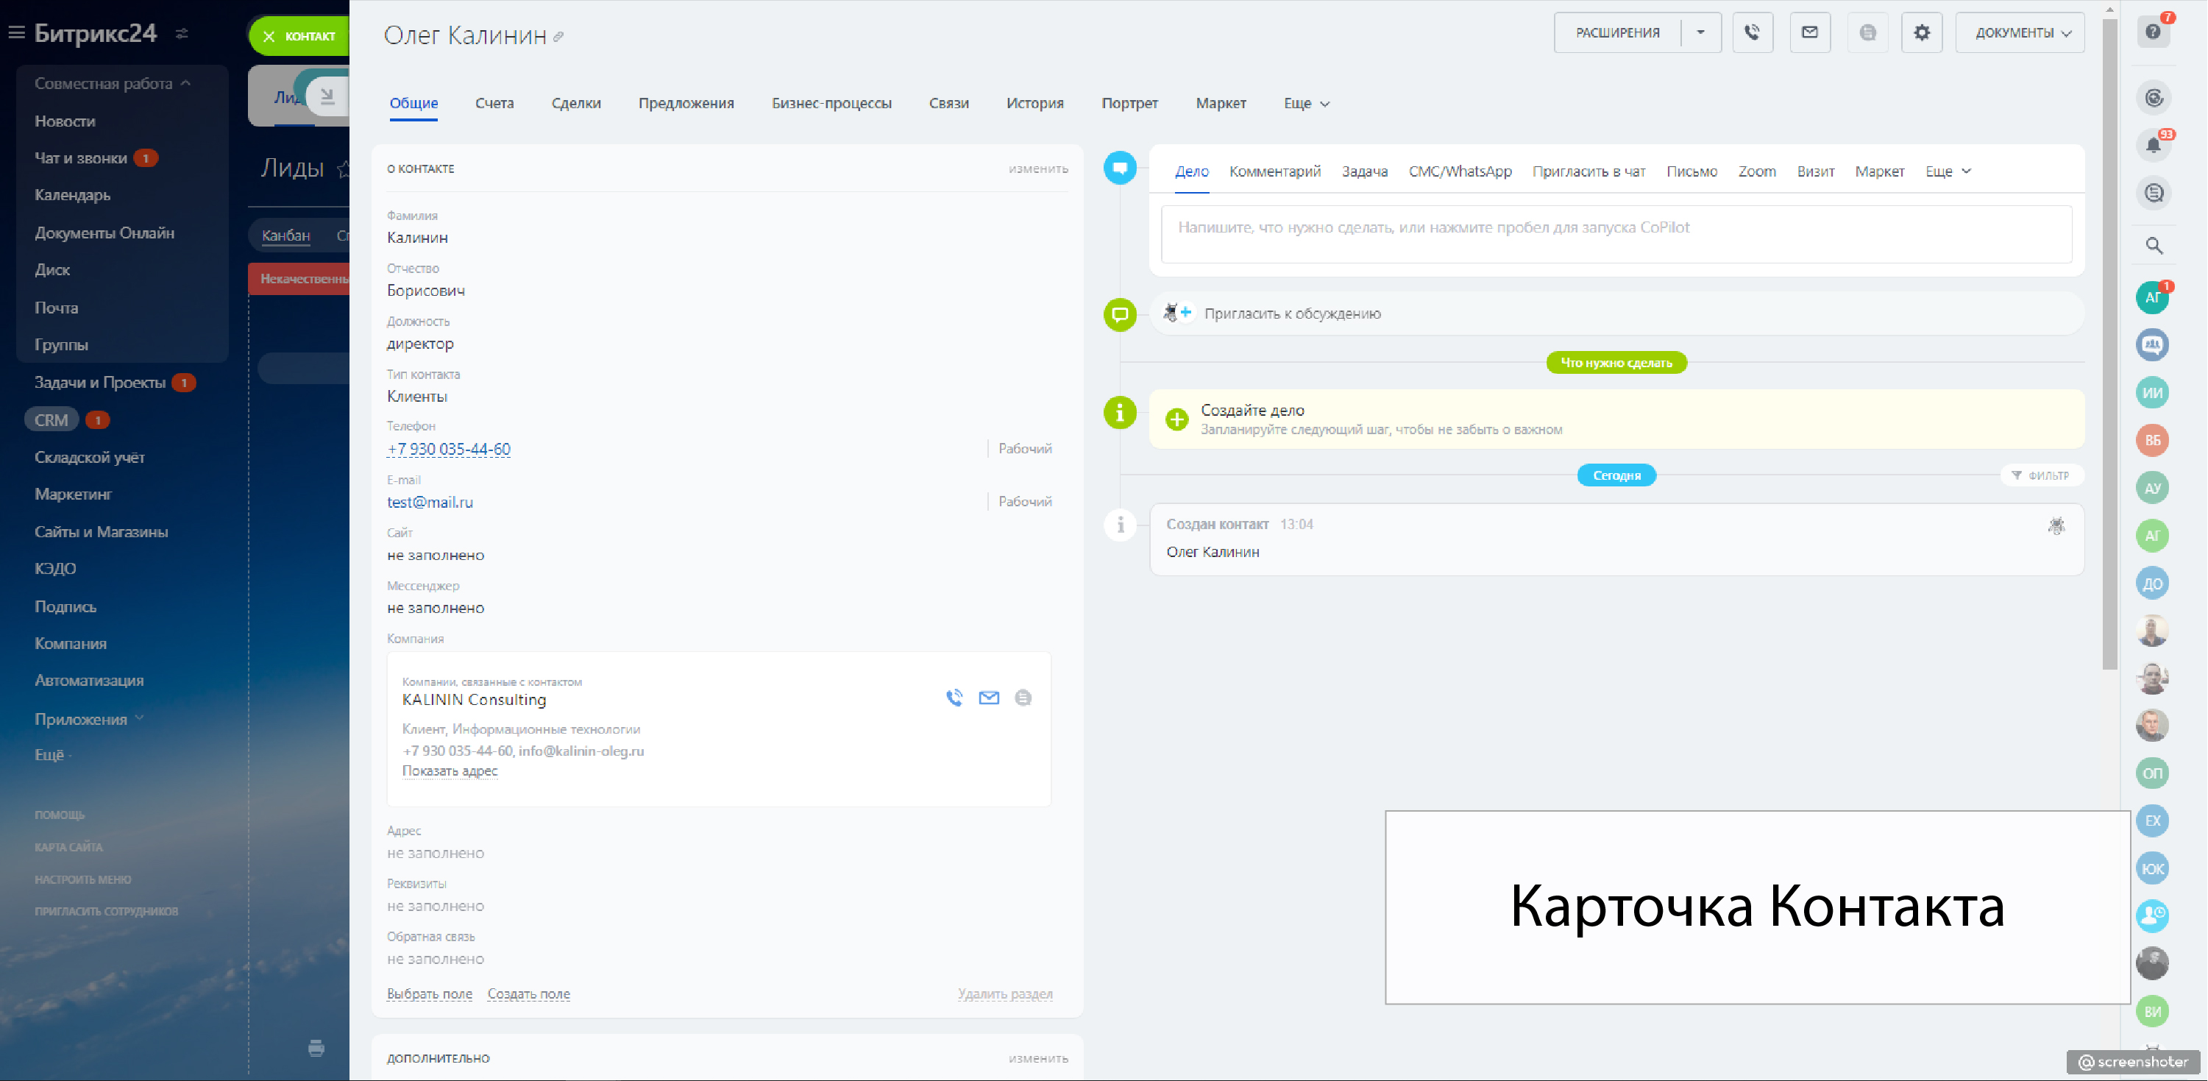The height and width of the screenshot is (1081, 2208).
Task: Click the print icon at bottom left
Action: [316, 1048]
